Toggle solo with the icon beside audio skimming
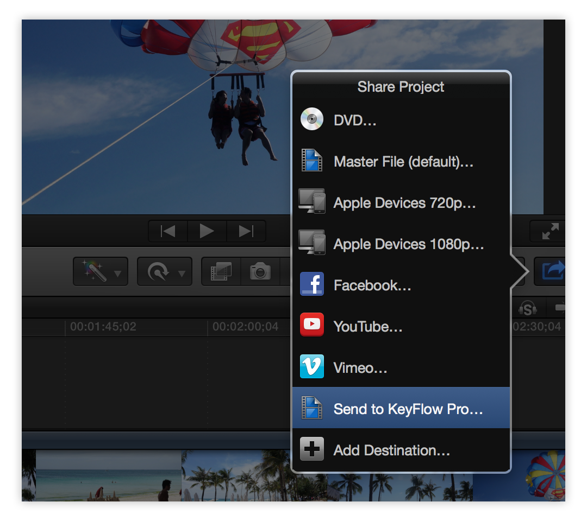 560,307
